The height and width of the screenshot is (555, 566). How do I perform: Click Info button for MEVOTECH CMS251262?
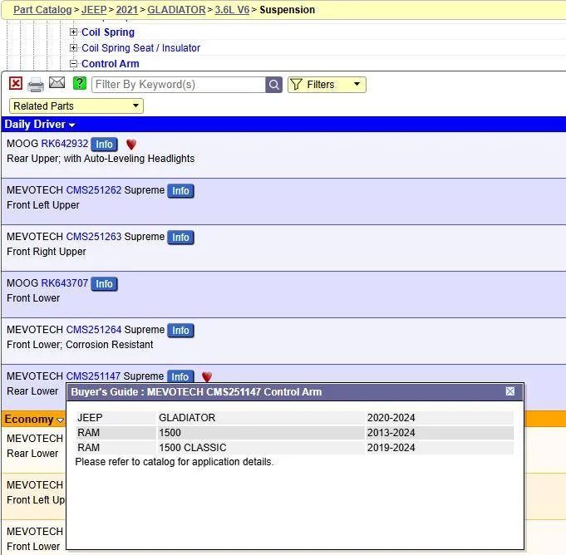pos(180,191)
